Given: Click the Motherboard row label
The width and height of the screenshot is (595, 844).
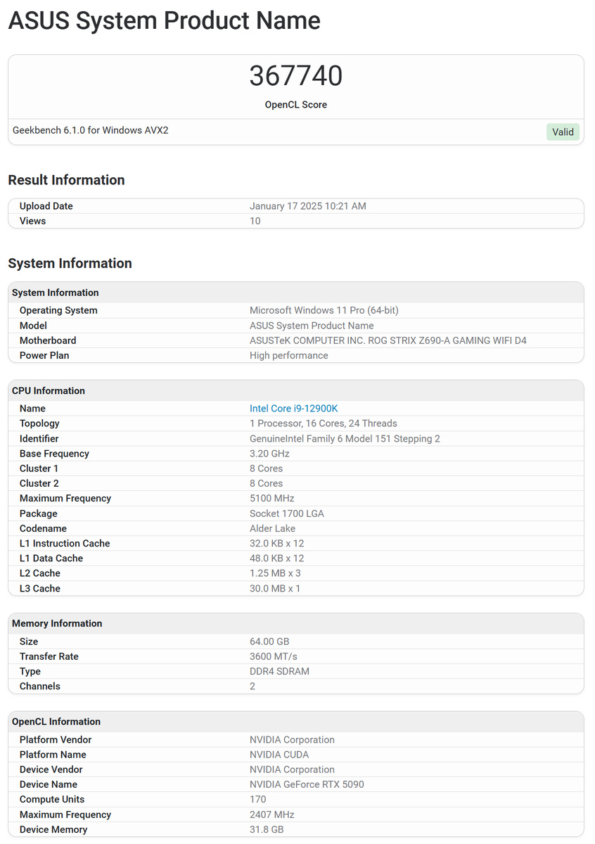Looking at the screenshot, I should [48, 340].
